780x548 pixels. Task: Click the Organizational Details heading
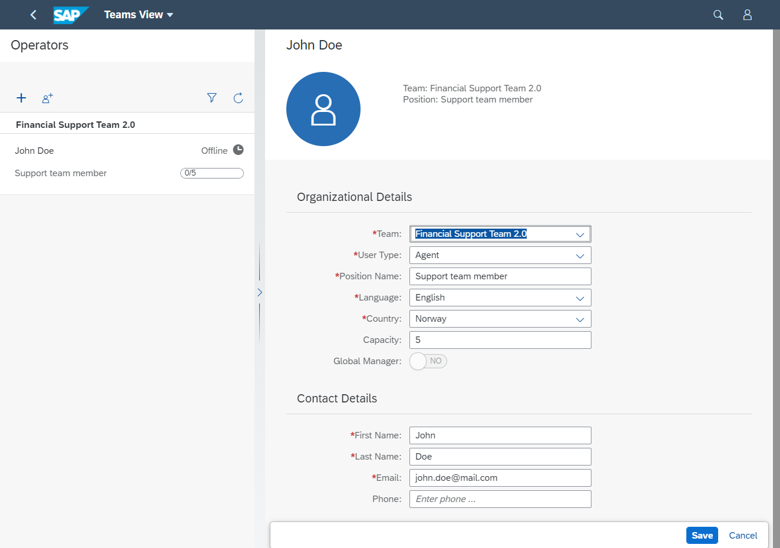355,197
